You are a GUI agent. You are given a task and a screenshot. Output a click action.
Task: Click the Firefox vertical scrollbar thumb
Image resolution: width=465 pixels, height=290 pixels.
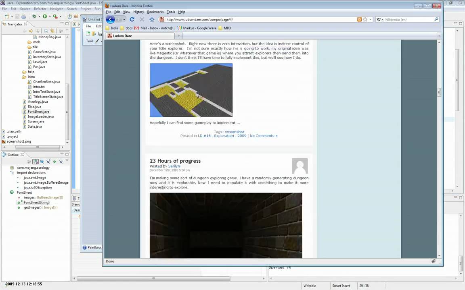[x=439, y=92]
